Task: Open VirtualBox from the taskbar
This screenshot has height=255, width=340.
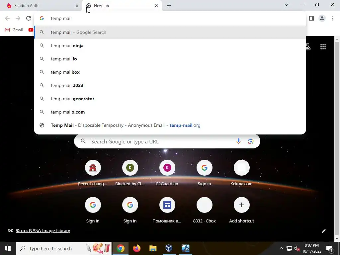Action: [169, 248]
